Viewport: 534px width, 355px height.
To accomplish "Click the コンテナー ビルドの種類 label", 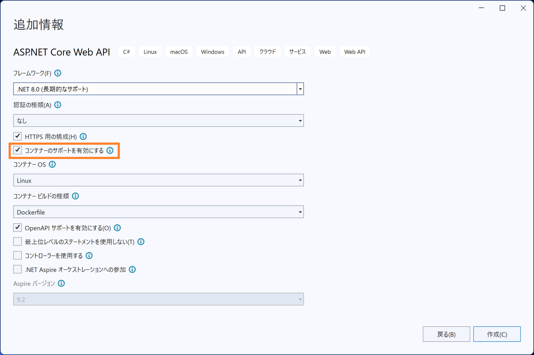I will click(x=41, y=196).
